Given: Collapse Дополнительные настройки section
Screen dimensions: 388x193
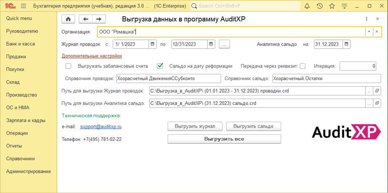Looking at the screenshot, I should click(92, 56).
